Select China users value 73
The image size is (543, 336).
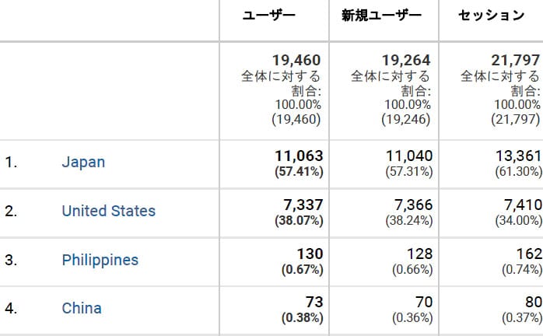(x=314, y=302)
